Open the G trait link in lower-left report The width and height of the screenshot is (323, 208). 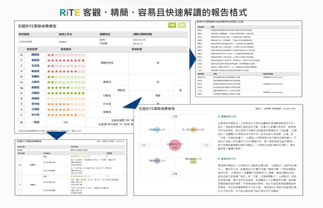(33, 185)
